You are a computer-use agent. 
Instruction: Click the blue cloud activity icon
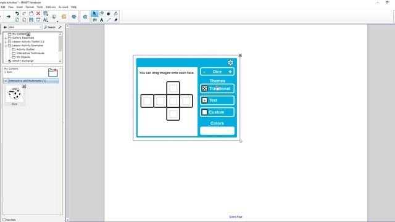[85, 17]
